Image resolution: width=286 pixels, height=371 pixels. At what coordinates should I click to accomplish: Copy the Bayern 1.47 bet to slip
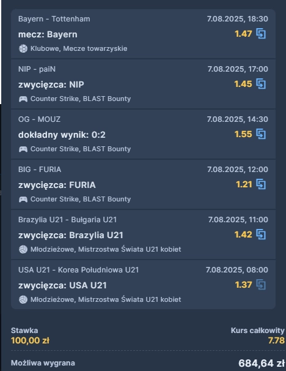pos(261,34)
